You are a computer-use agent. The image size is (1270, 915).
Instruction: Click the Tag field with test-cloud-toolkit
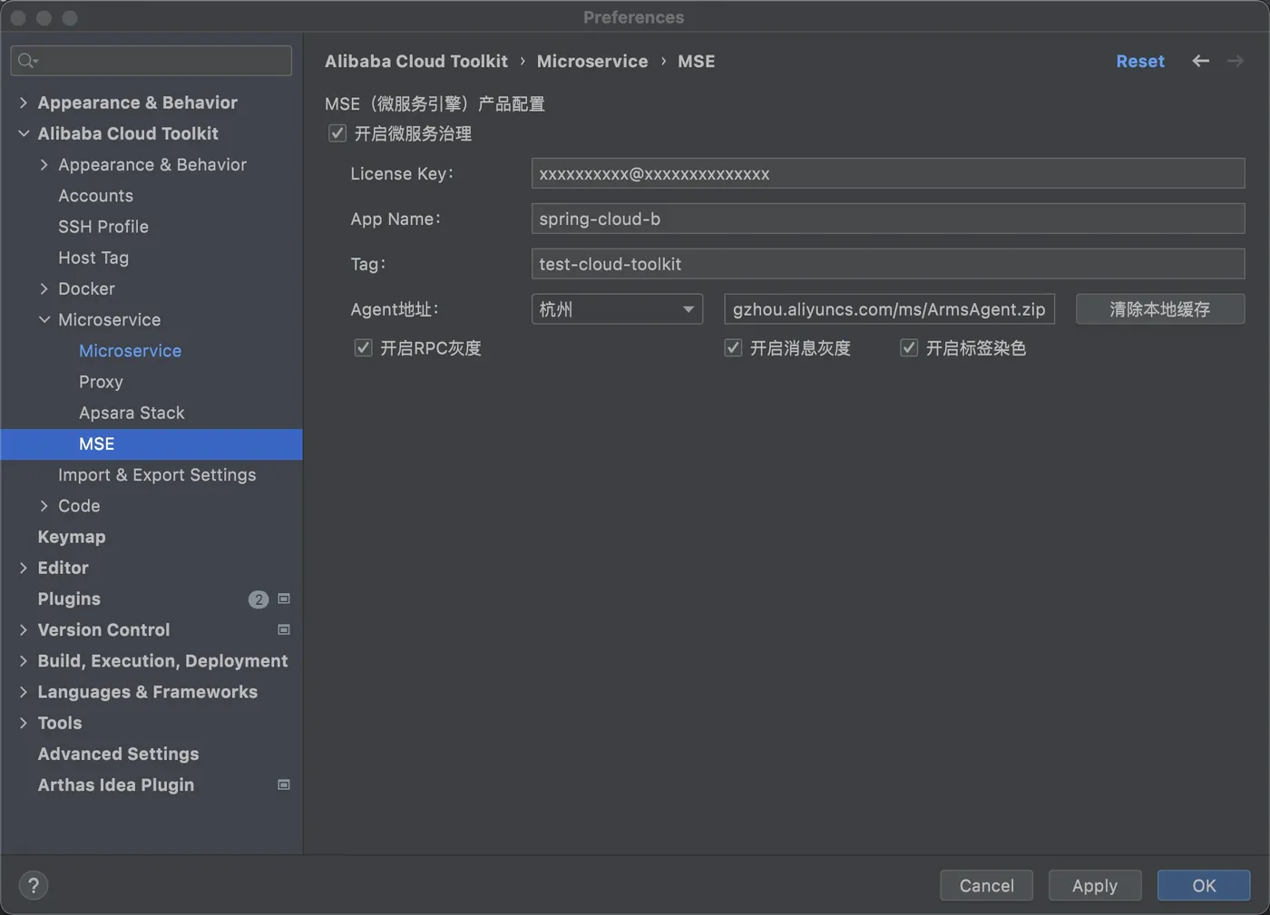(x=888, y=264)
